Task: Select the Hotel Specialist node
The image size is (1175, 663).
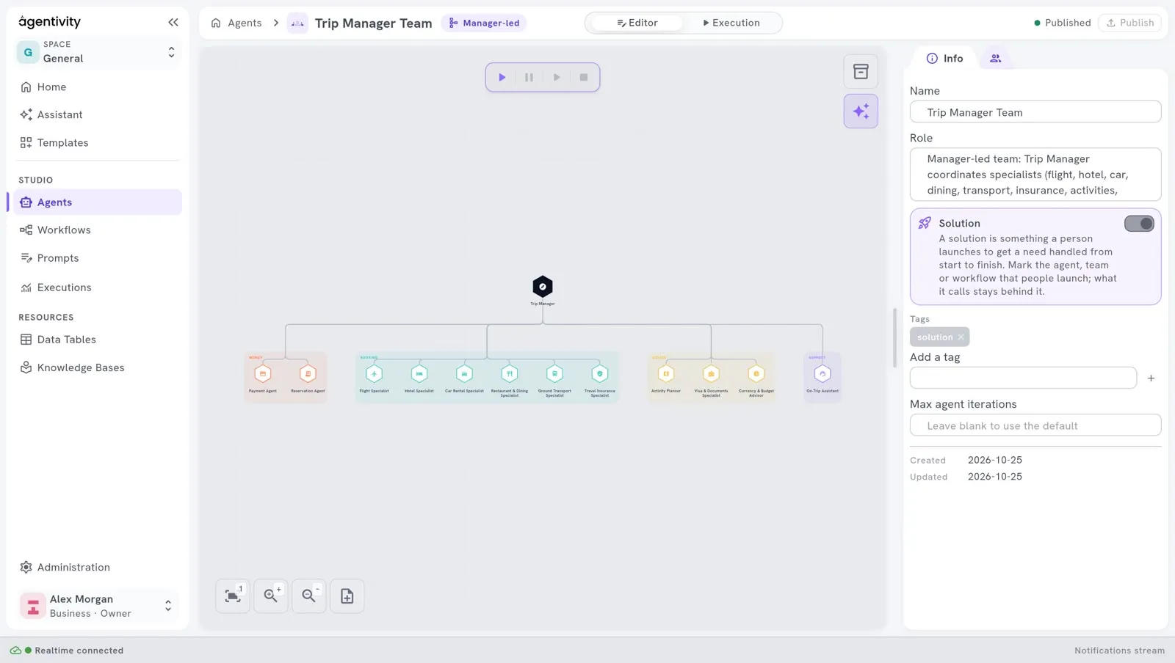Action: pos(419,374)
